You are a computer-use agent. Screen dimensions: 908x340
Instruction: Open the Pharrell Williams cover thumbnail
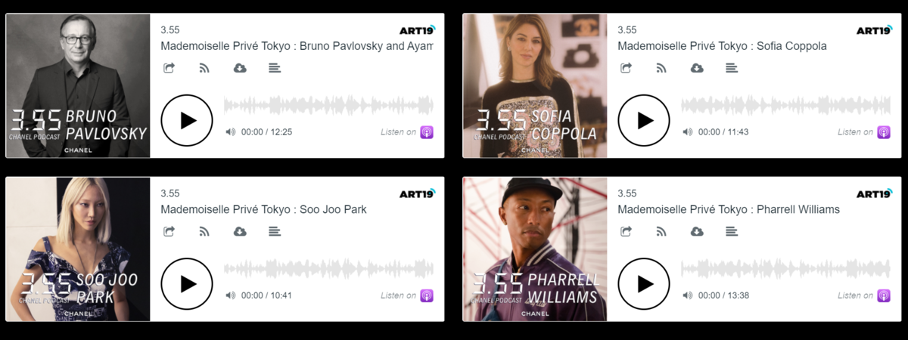534,249
